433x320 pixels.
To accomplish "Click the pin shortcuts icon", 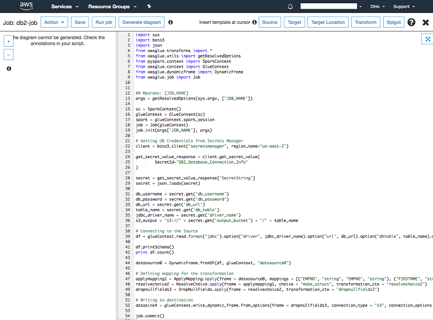I will (x=149, y=6).
